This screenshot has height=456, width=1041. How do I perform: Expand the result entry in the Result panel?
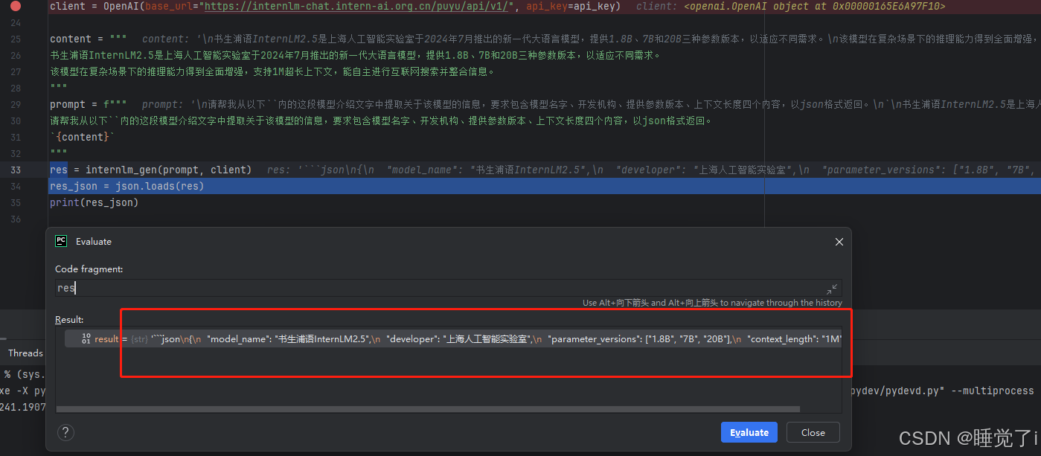pyautogui.click(x=75, y=338)
